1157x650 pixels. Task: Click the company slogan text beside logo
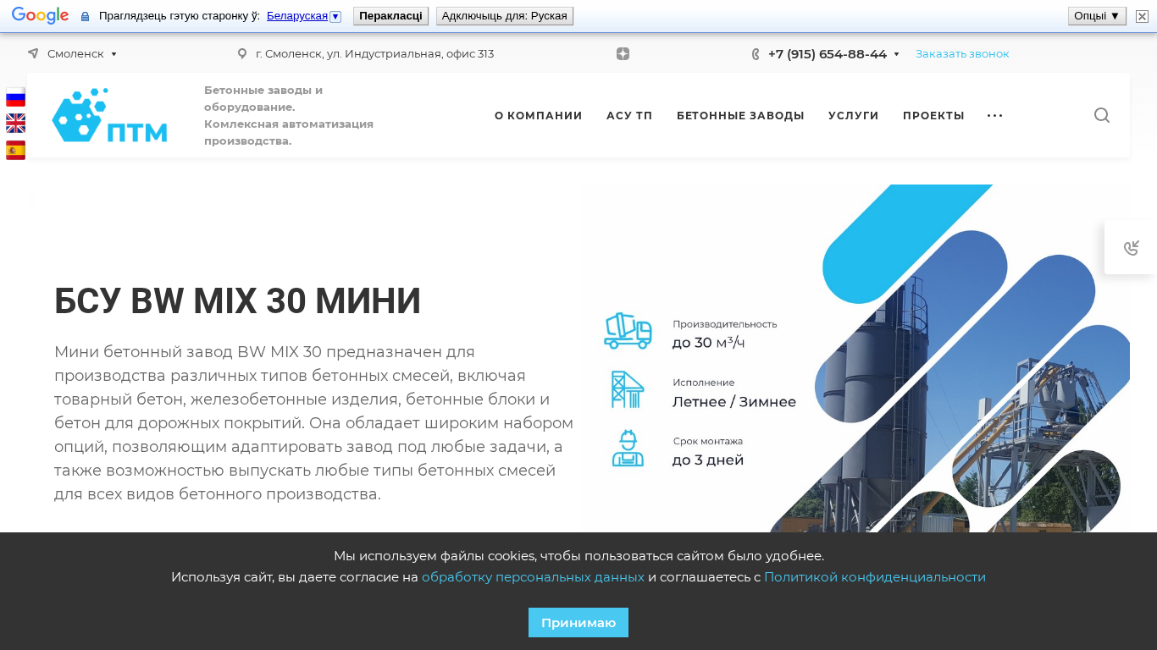[x=289, y=115]
